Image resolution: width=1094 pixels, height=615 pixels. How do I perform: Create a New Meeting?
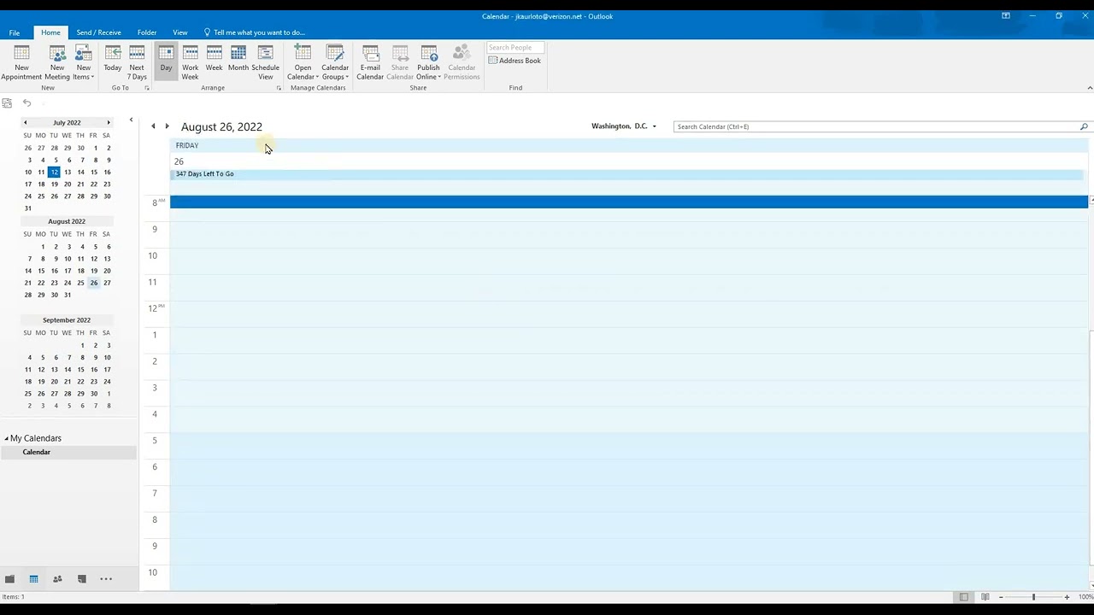pos(57,62)
